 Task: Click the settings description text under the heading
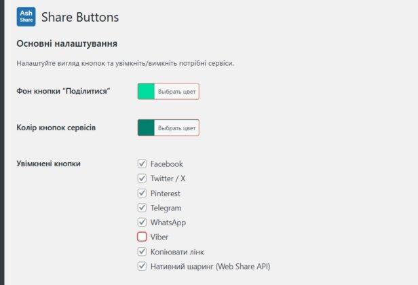(126, 64)
